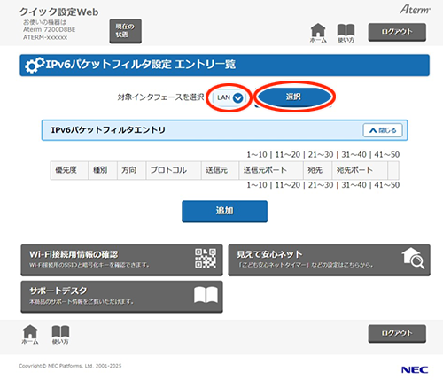Go to page 41~50 above the table
This screenshot has height=380, width=443.
(x=387, y=154)
